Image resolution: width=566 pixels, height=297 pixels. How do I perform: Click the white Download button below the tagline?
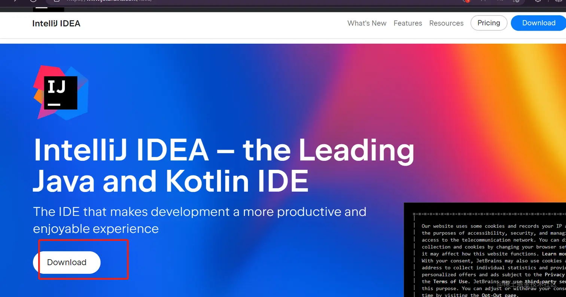(67, 263)
